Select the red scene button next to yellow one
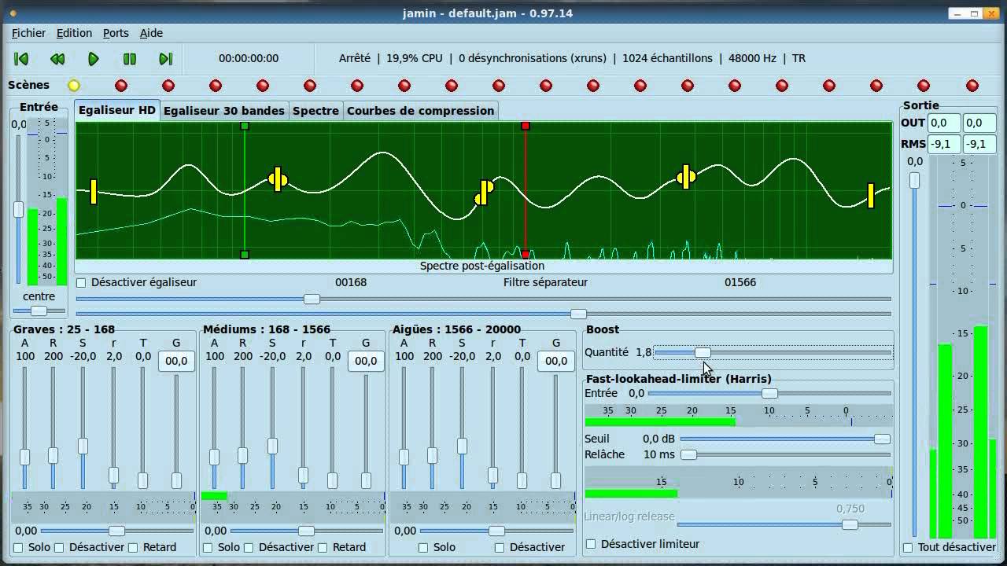The width and height of the screenshot is (1007, 566). click(121, 85)
